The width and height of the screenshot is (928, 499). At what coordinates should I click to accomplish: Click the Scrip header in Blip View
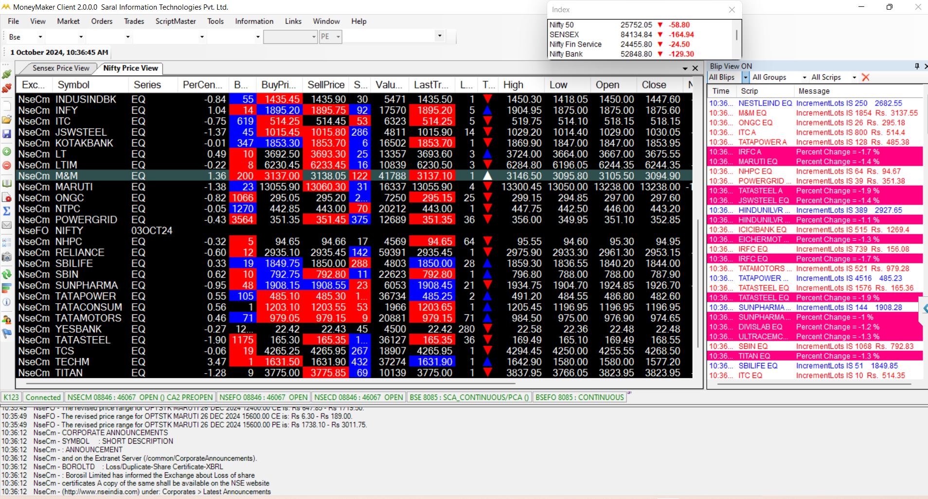coord(765,91)
